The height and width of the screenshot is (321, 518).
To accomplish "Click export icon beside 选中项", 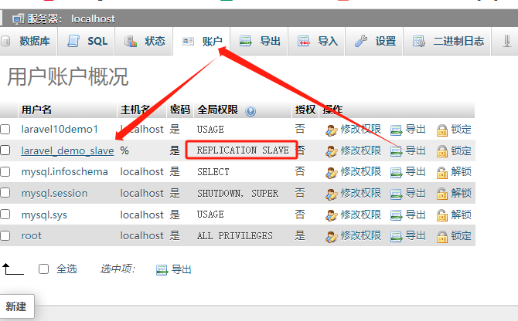I will (x=162, y=270).
